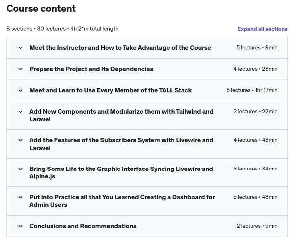Select Add New Components and Modularize title

pos(121,115)
